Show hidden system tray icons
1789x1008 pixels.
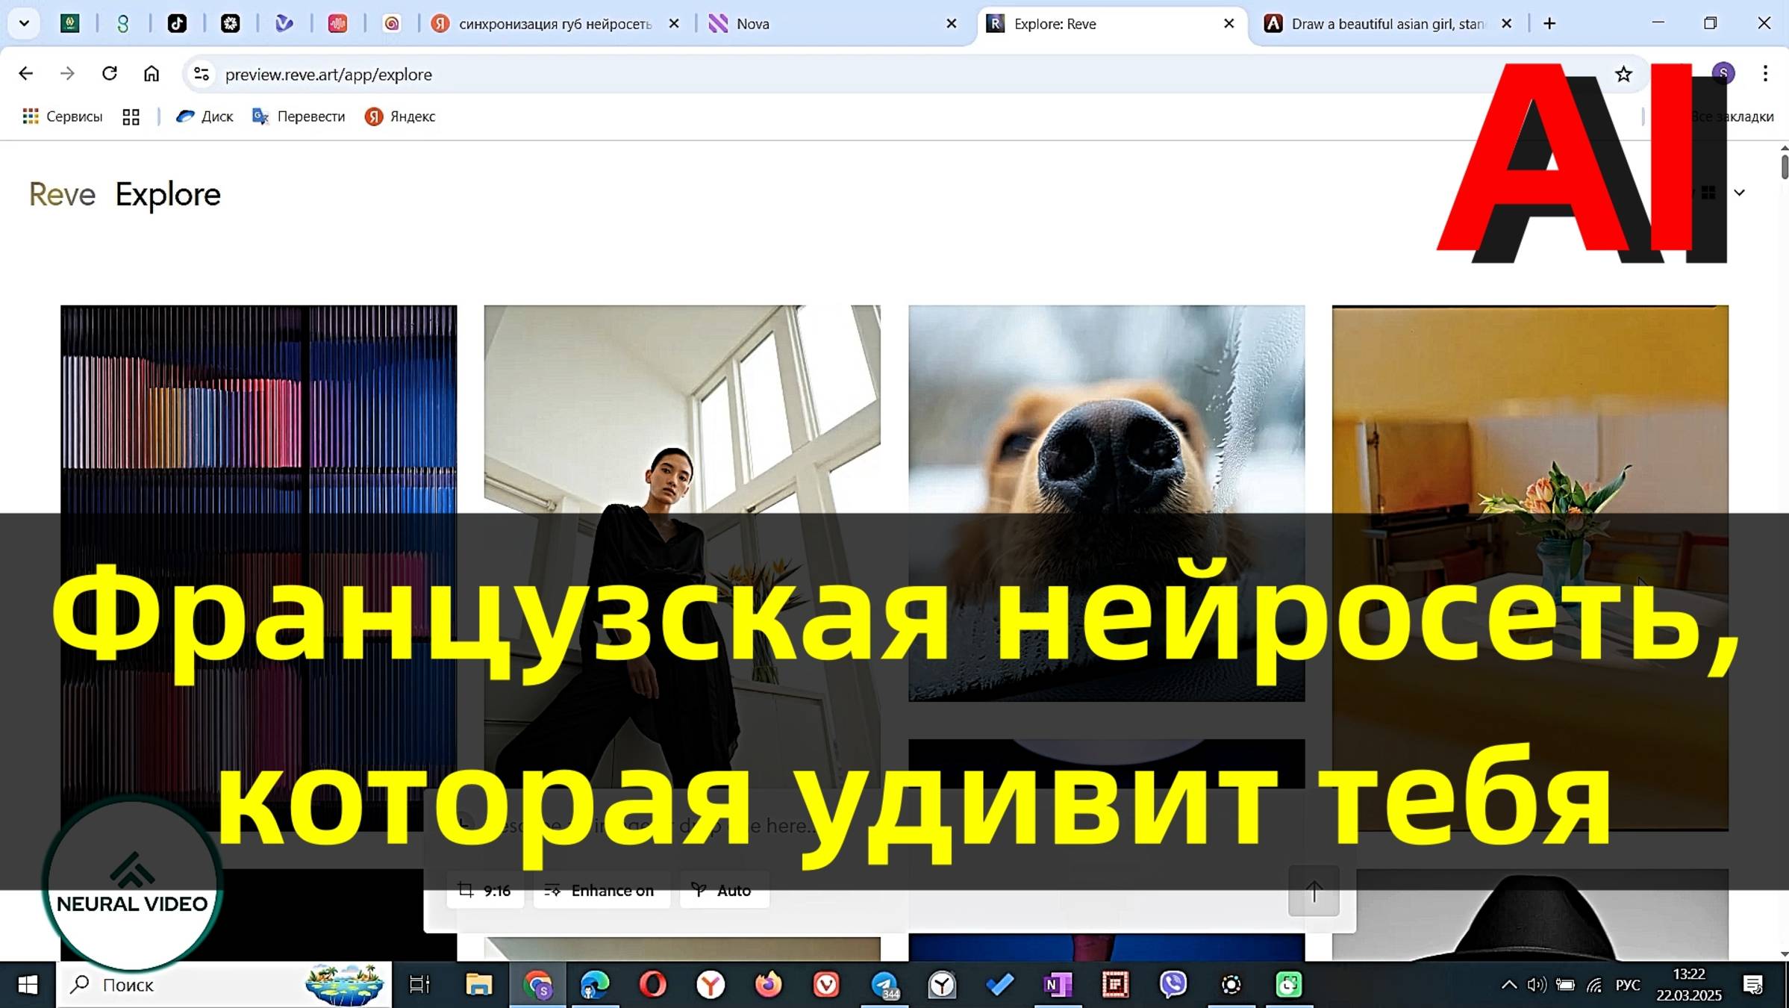pos(1508,985)
